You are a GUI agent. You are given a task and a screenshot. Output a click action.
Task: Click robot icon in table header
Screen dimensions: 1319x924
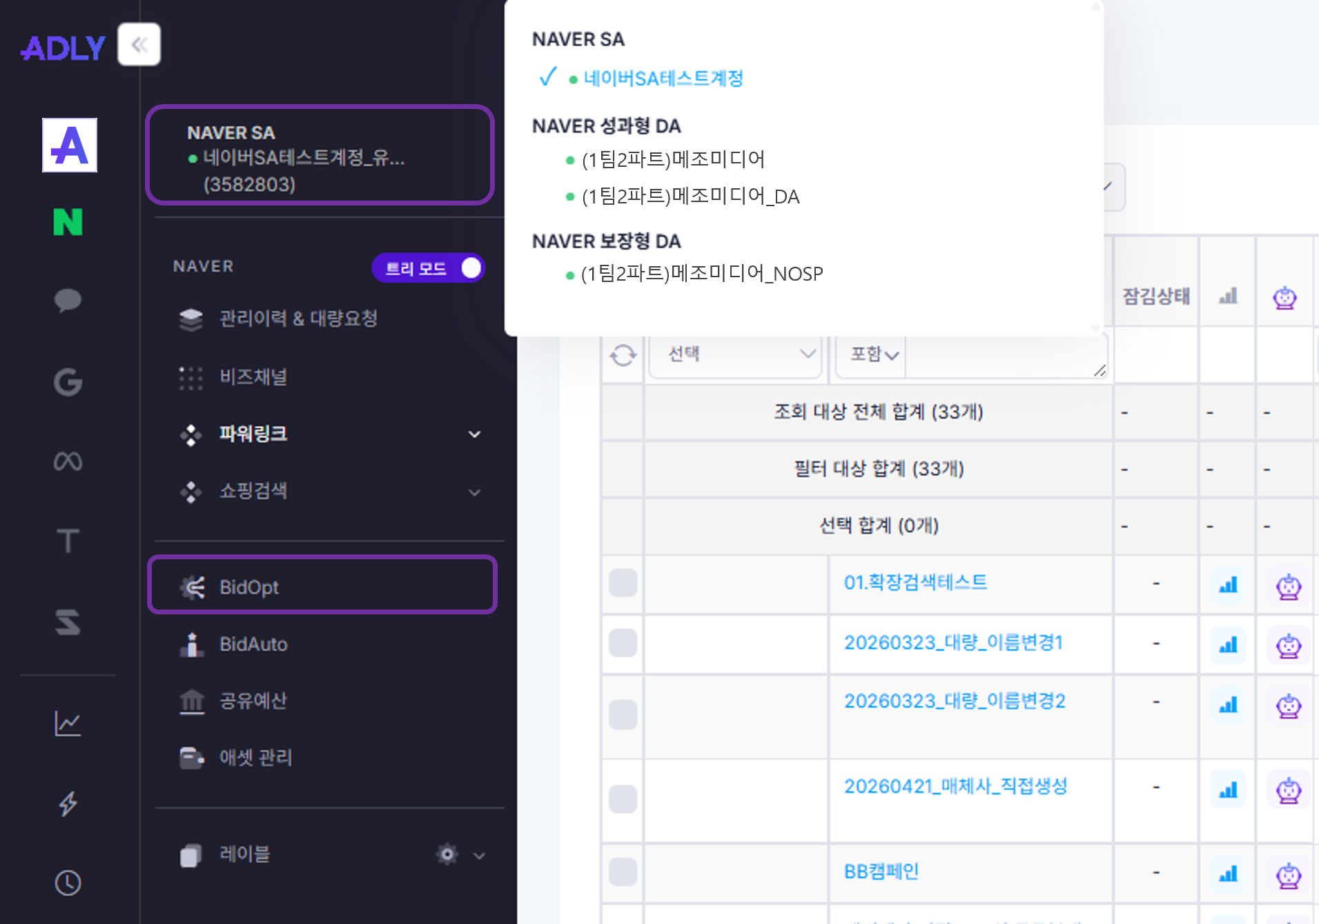pos(1284,298)
